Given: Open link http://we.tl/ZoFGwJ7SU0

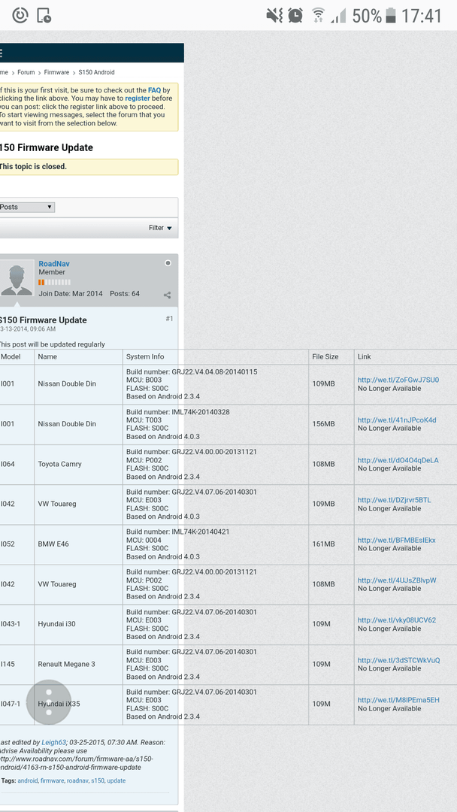Looking at the screenshot, I should pos(398,380).
